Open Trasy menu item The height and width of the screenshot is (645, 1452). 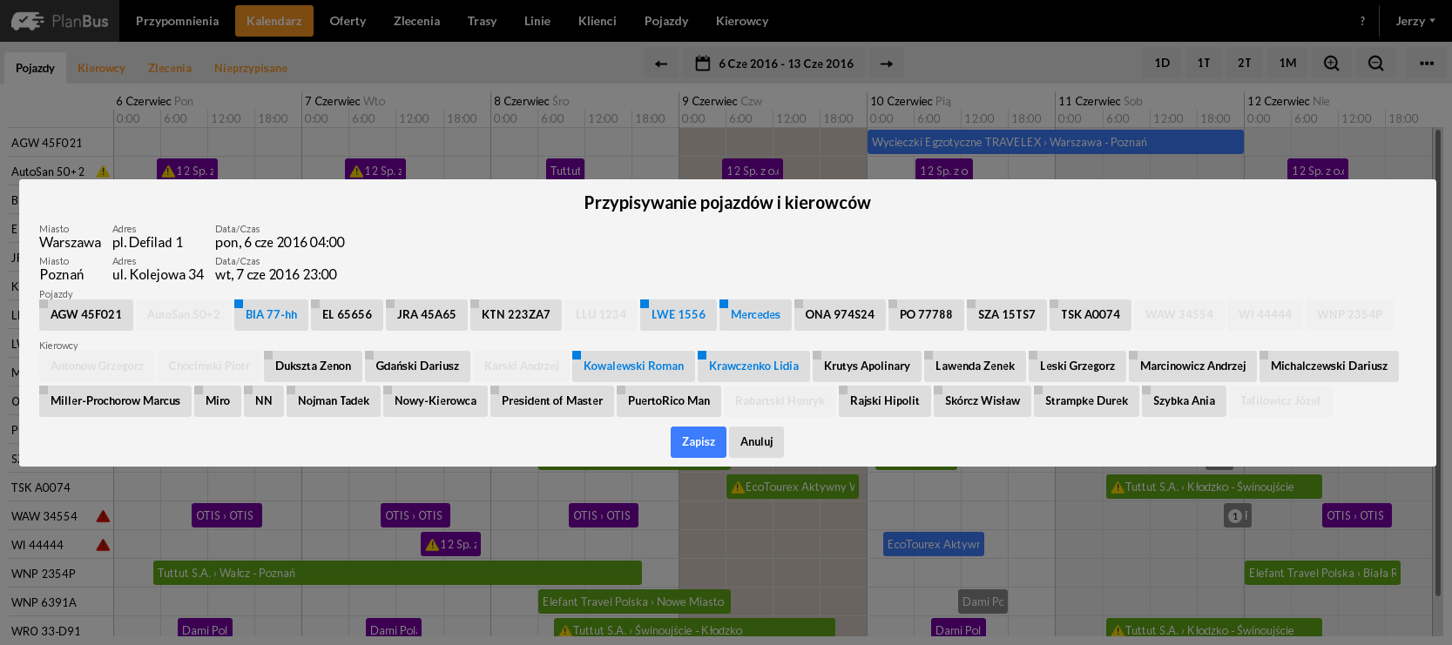coord(482,21)
